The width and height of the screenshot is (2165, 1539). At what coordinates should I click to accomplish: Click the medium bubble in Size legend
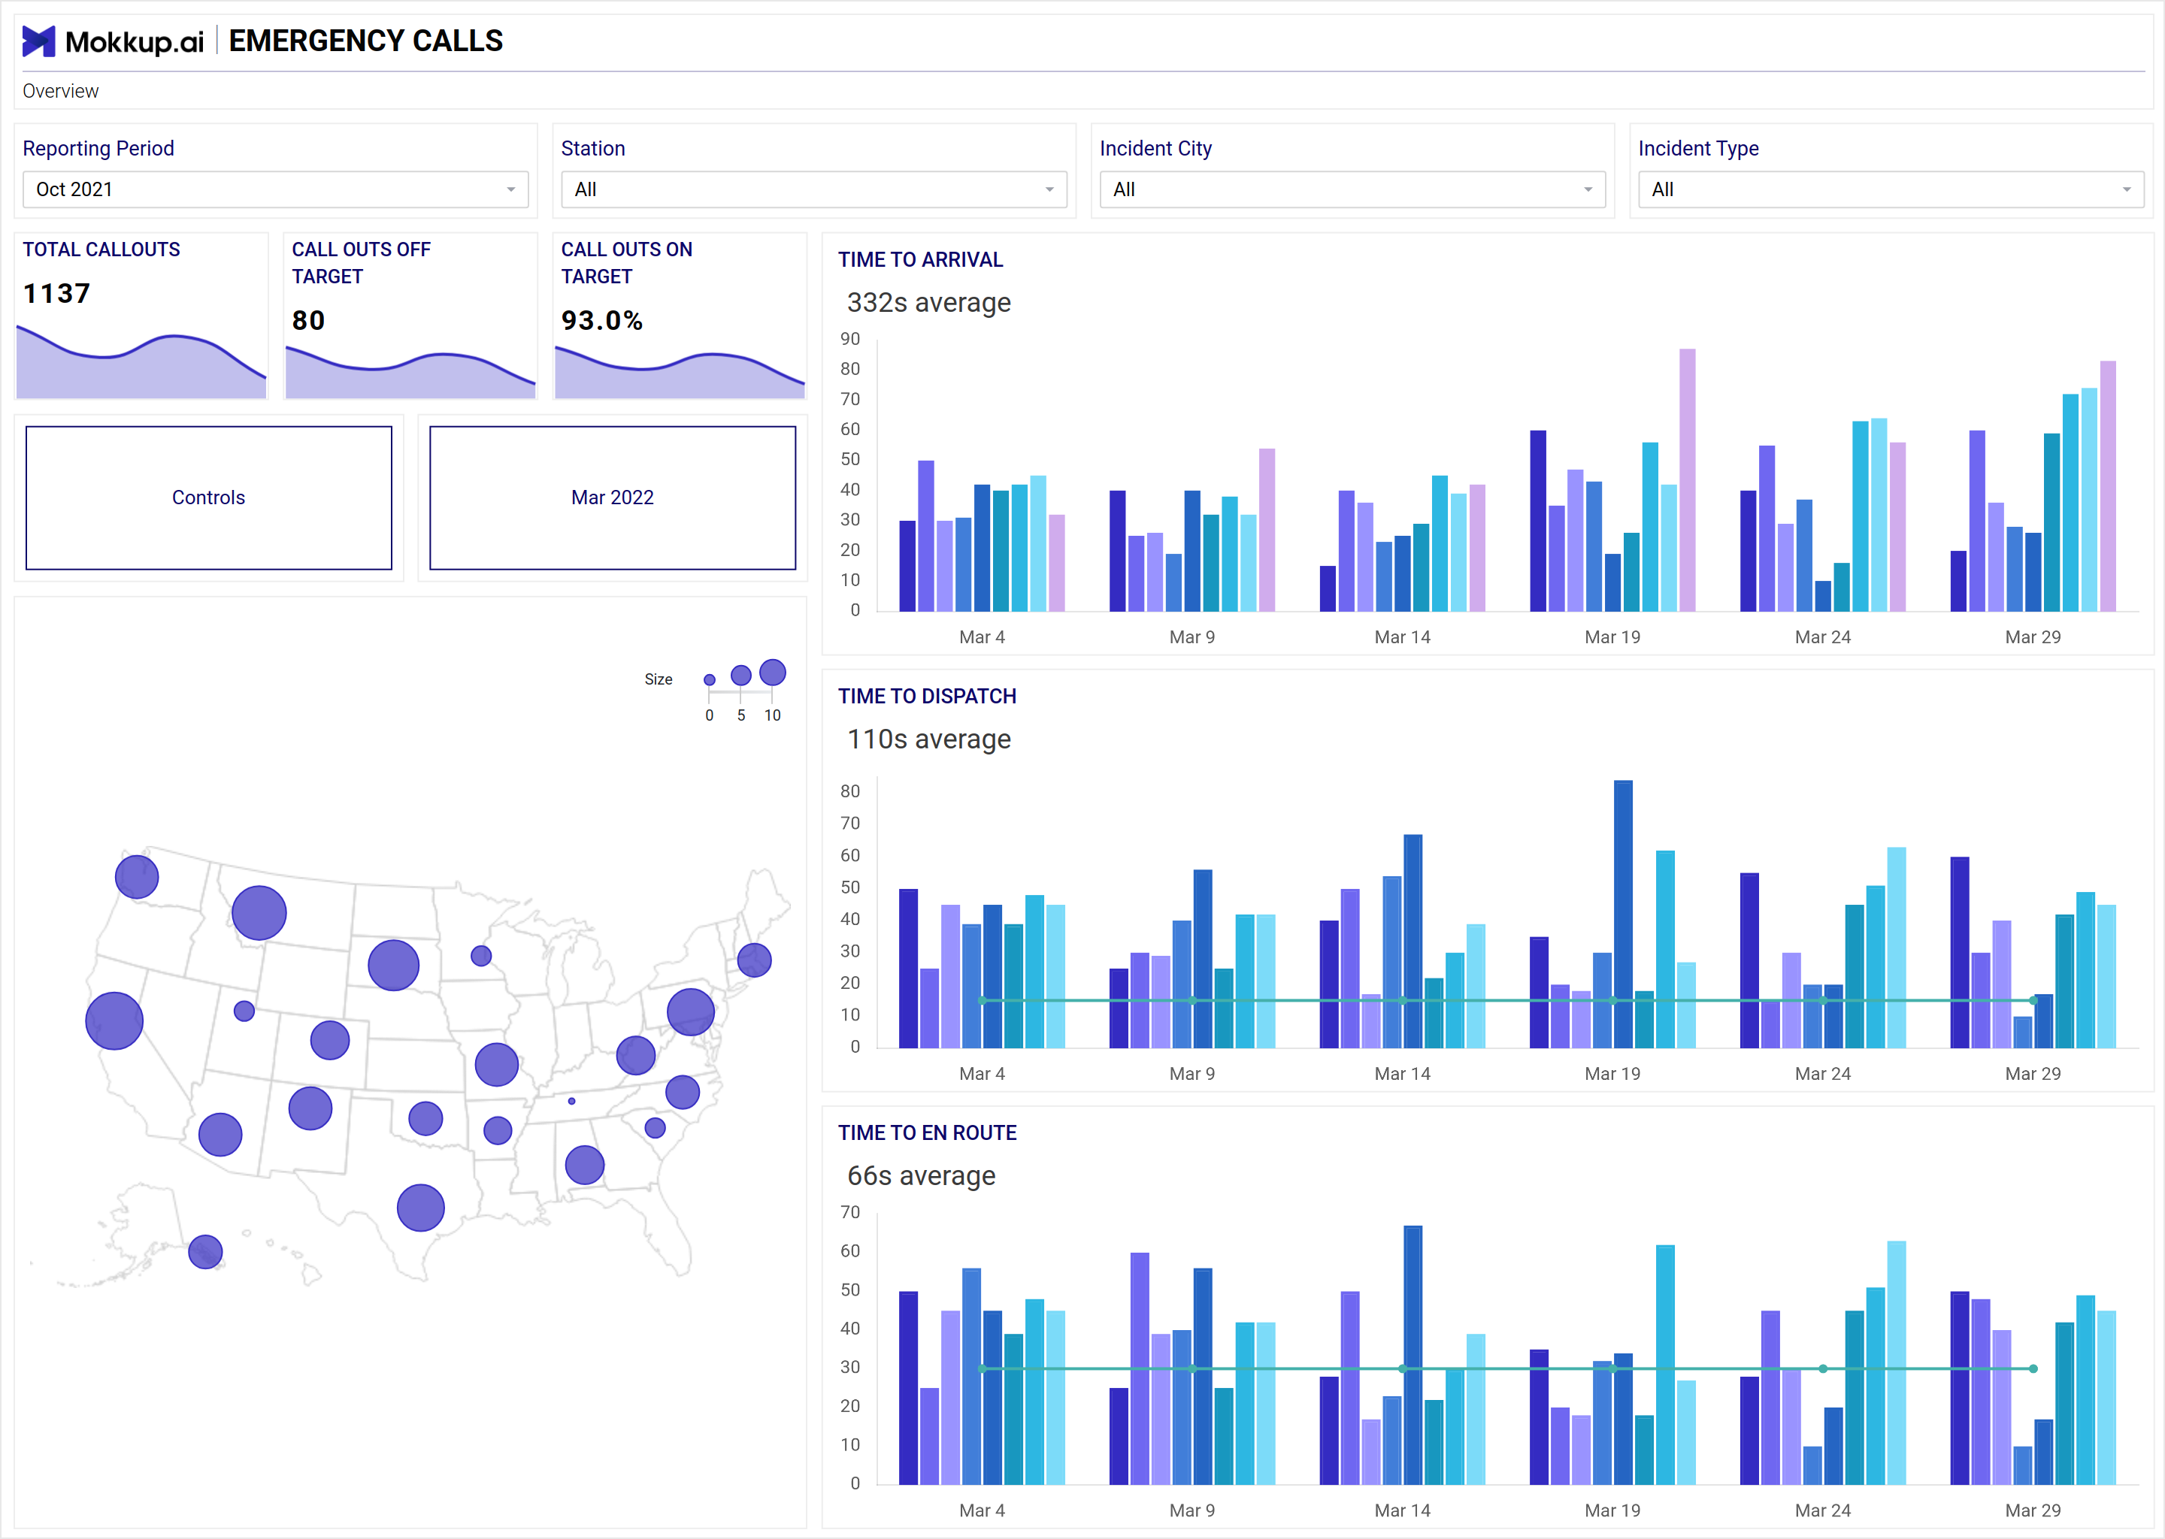point(741,675)
